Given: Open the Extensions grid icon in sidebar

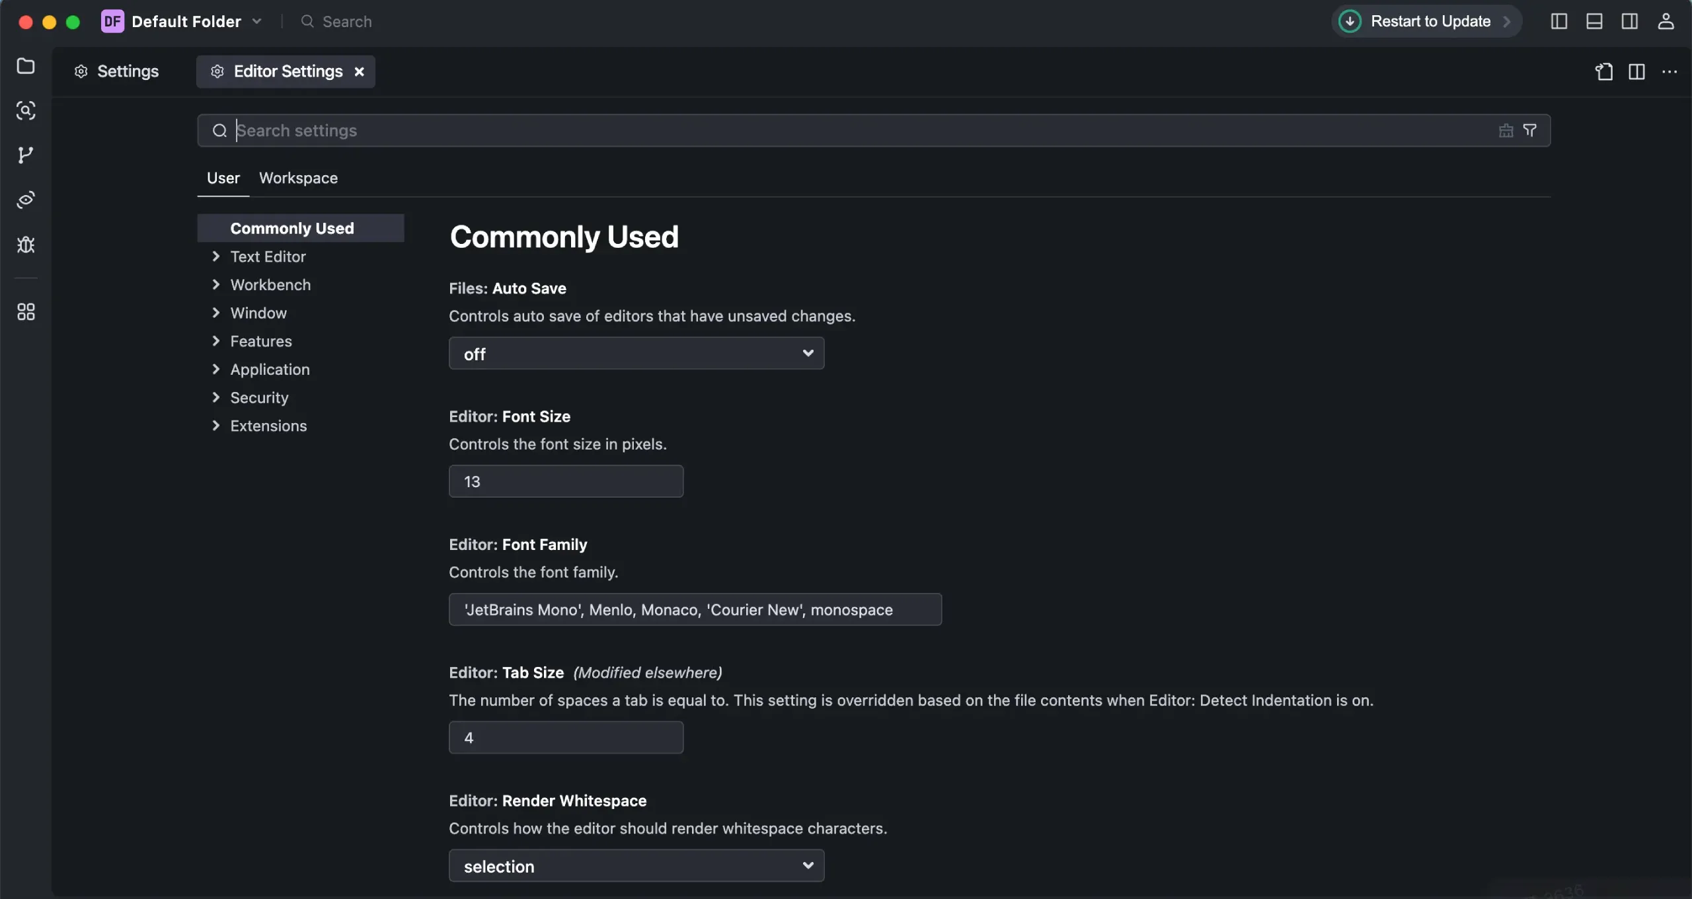Looking at the screenshot, I should coord(26,312).
